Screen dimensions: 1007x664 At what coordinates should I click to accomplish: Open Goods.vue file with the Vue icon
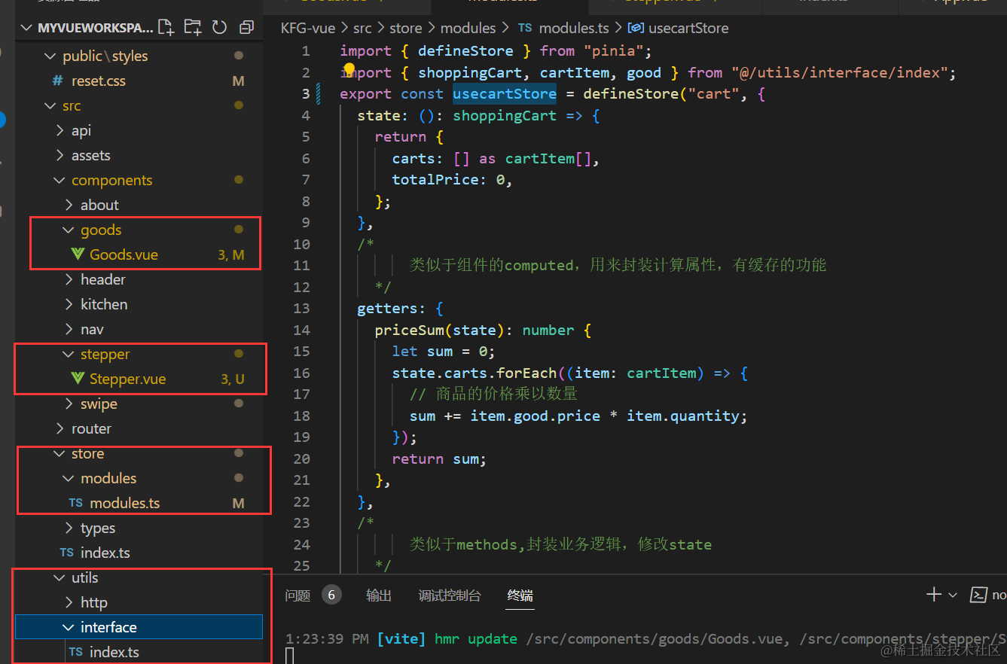124,254
